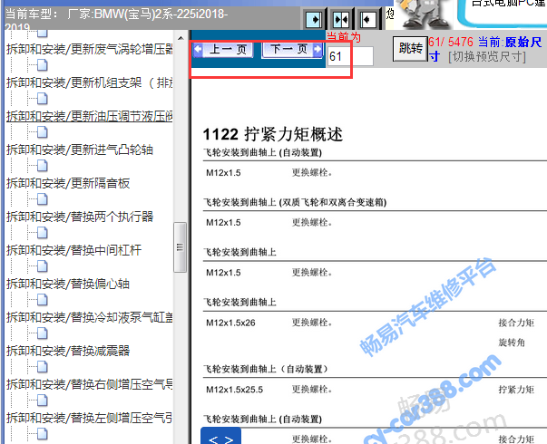The height and width of the screenshot is (444, 547).
Task: Open 拆卸和安装/替换左侧增压空气引导 tree item
Action: (89, 418)
